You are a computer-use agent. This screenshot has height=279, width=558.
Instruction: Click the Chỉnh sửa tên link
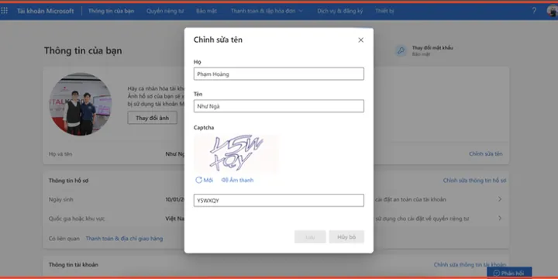[x=486, y=153]
